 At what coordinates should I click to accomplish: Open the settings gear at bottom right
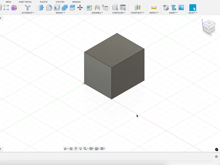pos(216,156)
